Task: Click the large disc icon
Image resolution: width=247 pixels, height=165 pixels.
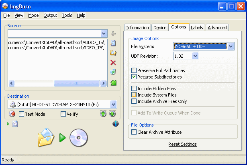Action: [79, 138]
